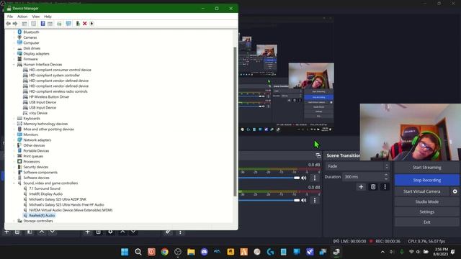Collapse the Human Interface Devices node

pos(14,65)
